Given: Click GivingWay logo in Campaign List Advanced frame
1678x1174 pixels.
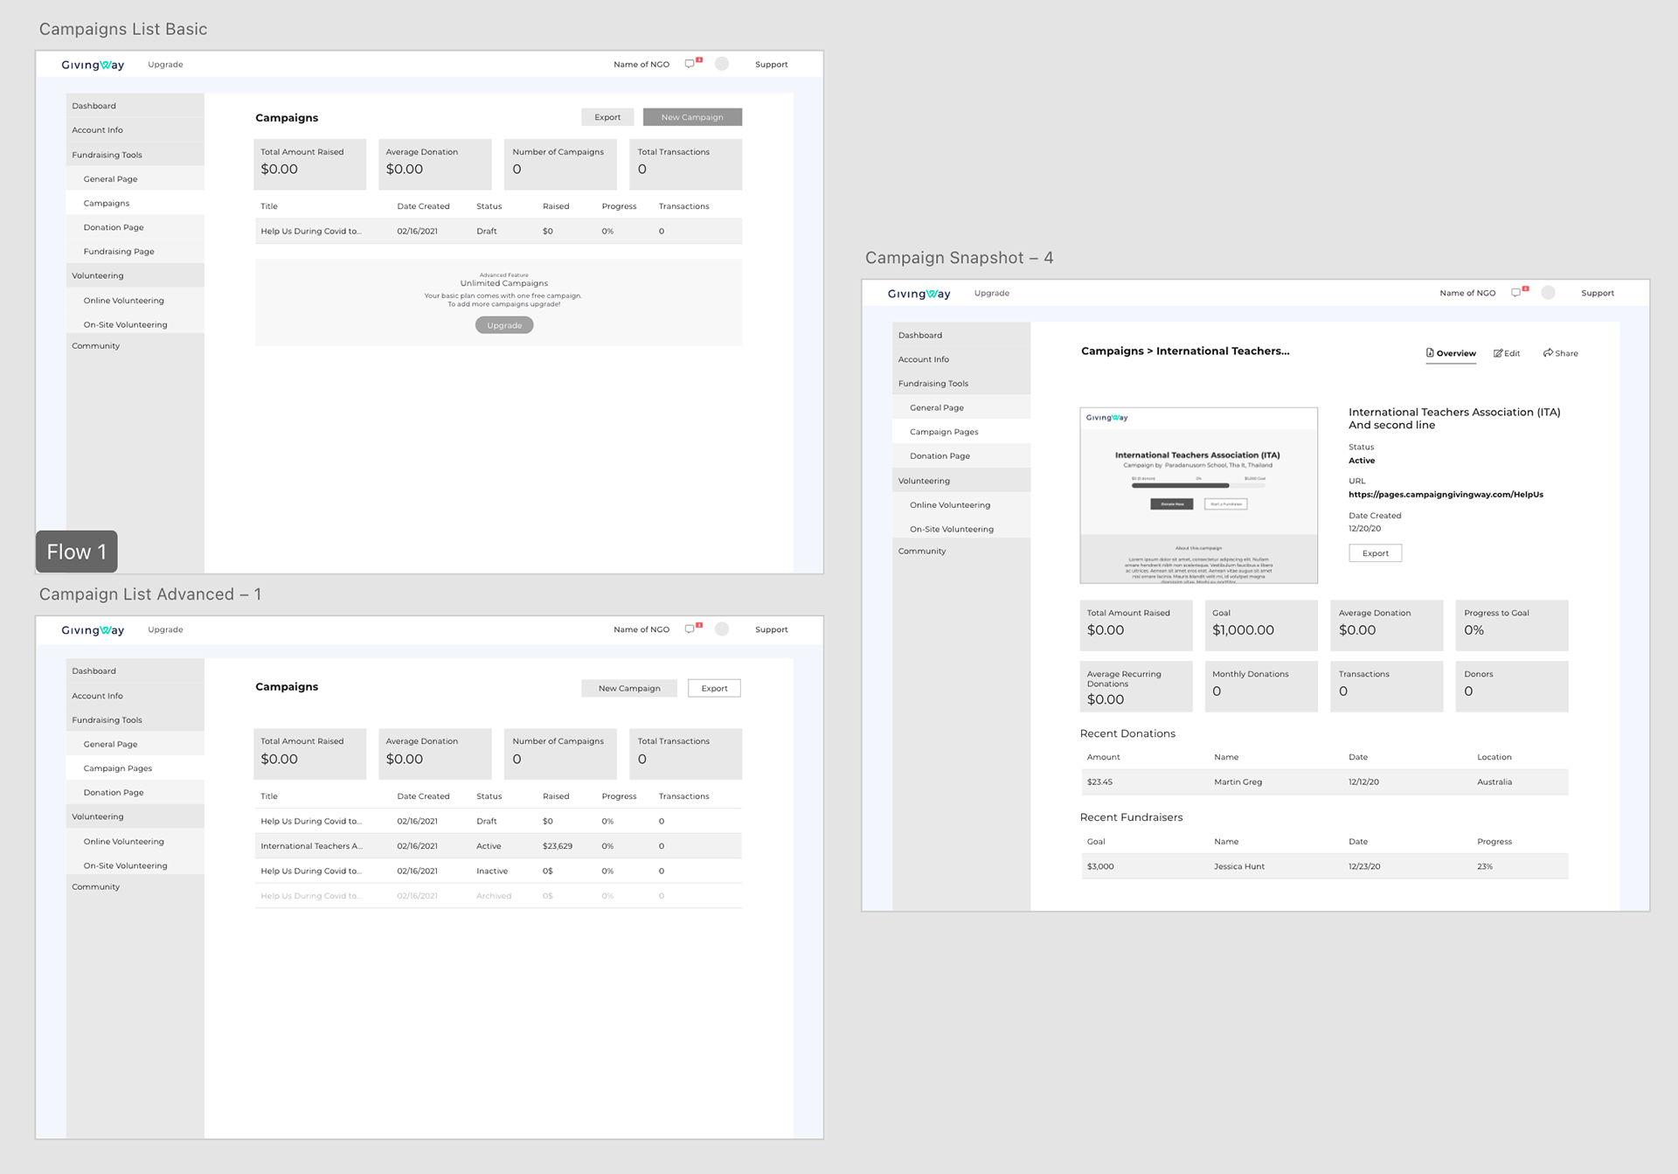Looking at the screenshot, I should tap(93, 630).
